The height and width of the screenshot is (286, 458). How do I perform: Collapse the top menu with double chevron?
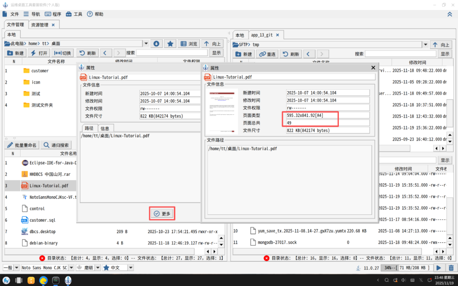(x=450, y=14)
